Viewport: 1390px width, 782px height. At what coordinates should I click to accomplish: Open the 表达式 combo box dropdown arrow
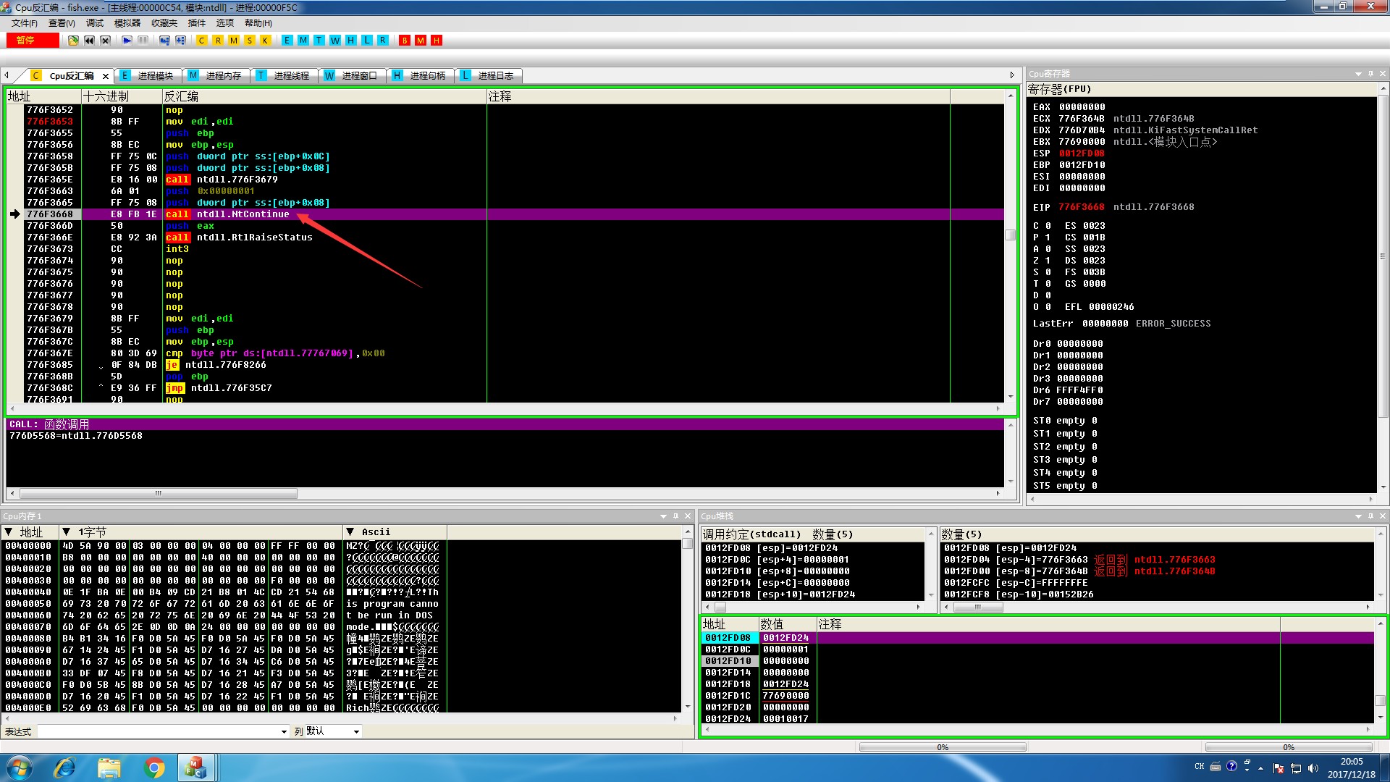coord(284,731)
